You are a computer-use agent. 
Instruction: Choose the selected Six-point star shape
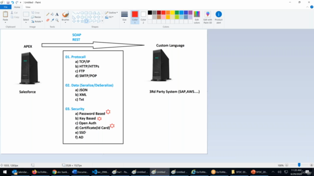pyautogui.click(x=86, y=21)
